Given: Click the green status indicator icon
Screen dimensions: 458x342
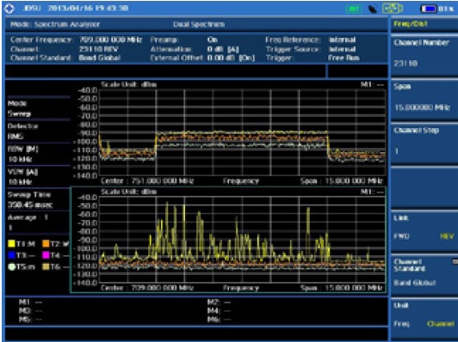Looking at the screenshot, I should [x=353, y=9].
